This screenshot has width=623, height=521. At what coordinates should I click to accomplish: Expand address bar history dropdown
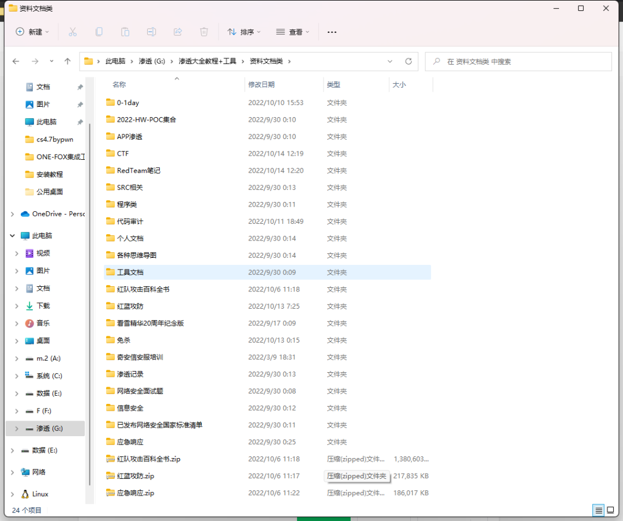coord(390,61)
